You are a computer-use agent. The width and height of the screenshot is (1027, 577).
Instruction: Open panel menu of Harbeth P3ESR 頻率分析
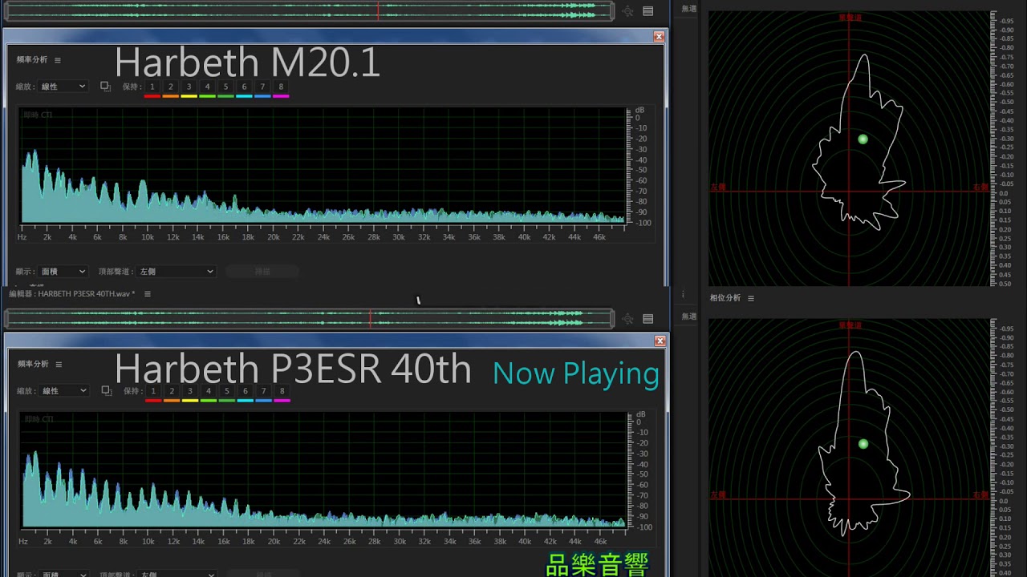(x=58, y=365)
